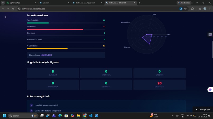Open the Extensions puzzle icon

(x=192, y=9)
